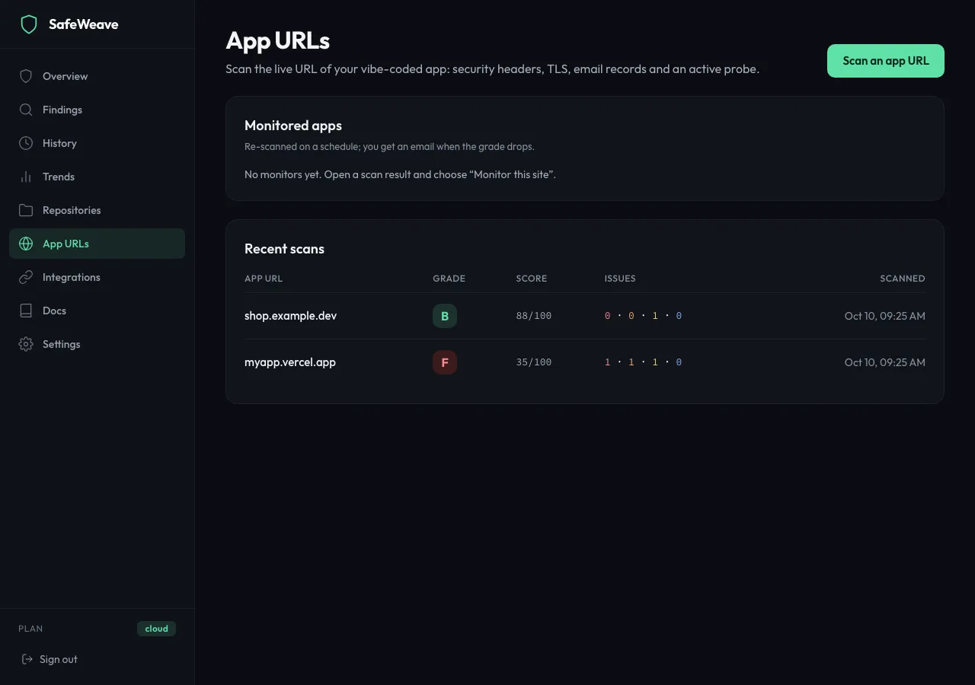Click the Trends bar chart icon
The image size is (975, 685).
pos(26,177)
